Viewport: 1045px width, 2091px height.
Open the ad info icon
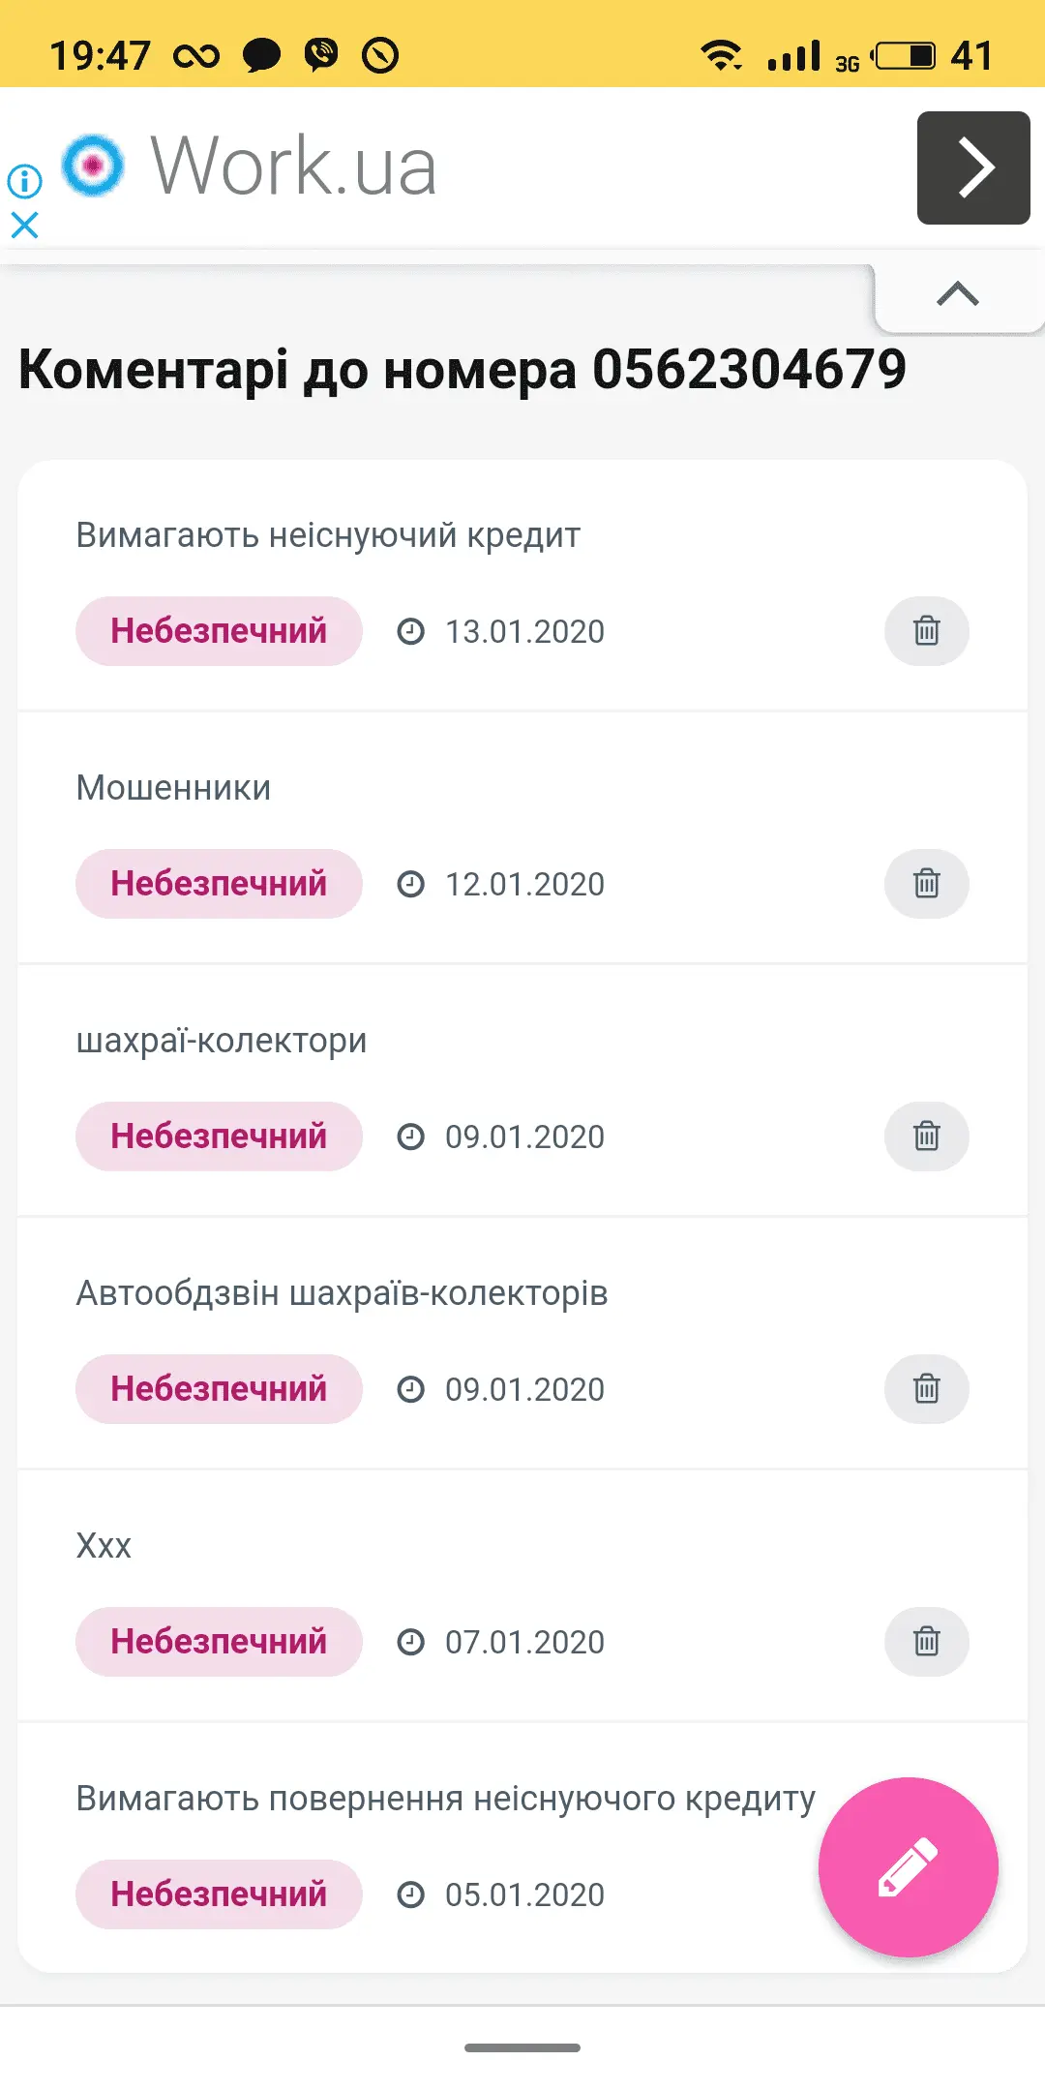tap(25, 181)
